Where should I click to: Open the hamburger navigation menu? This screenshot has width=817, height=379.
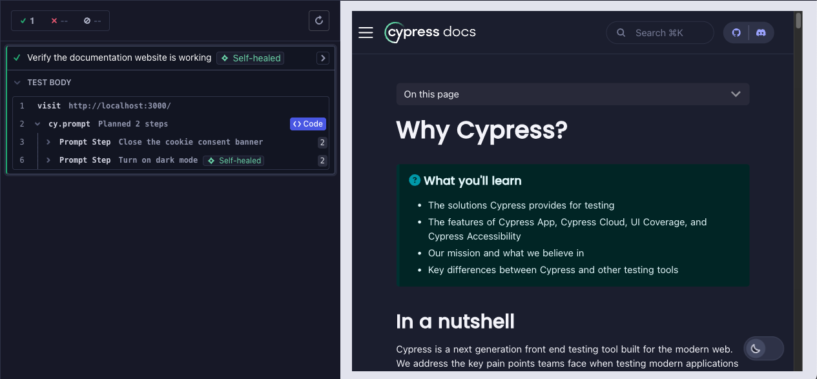(366, 33)
